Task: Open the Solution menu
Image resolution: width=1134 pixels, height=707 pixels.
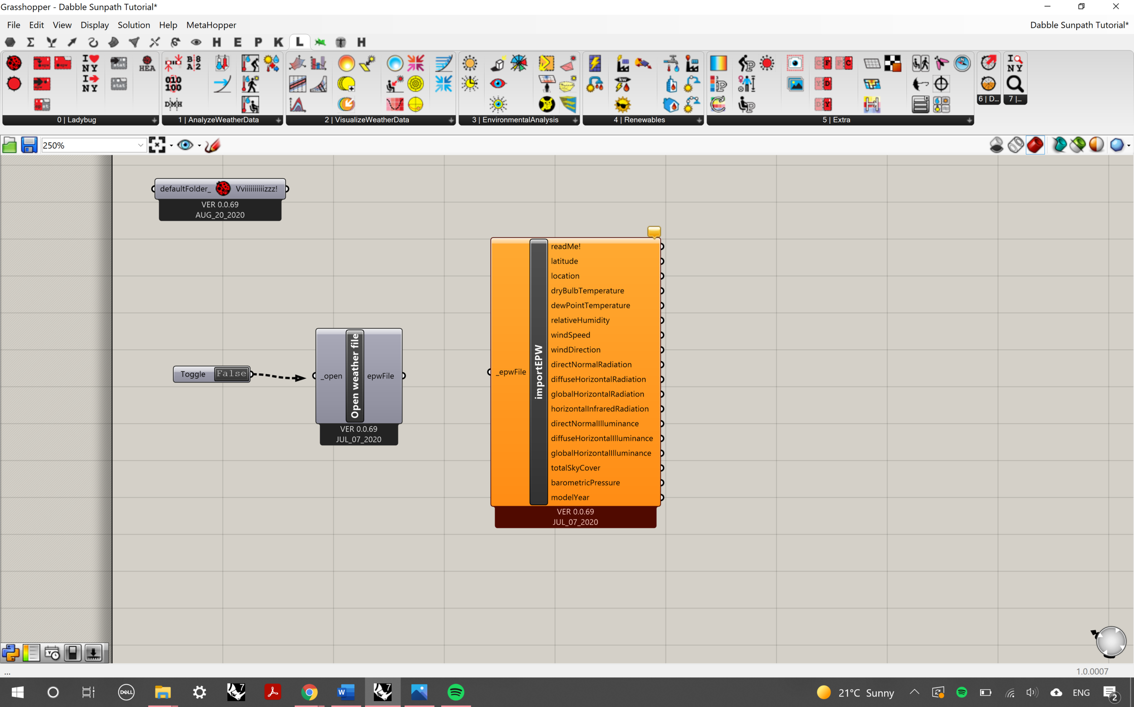Action: coord(134,25)
